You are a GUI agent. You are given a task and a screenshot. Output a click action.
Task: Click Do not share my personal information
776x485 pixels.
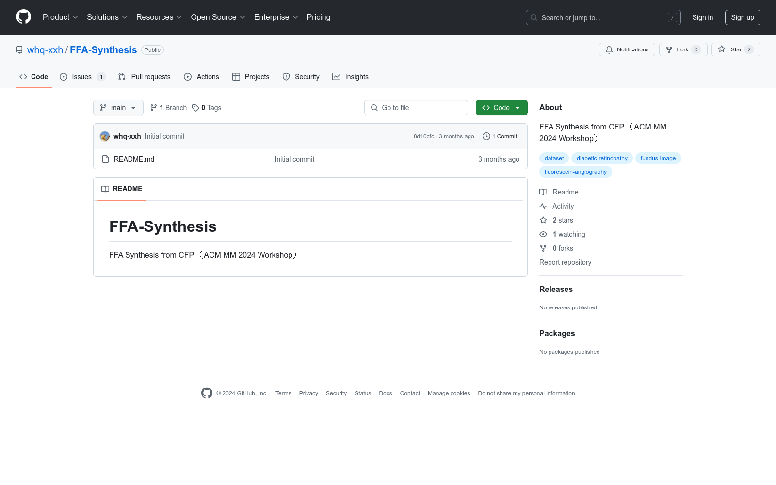click(526, 393)
